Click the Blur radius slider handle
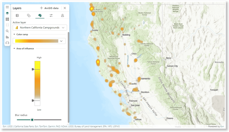Screen dimensions: 229x132 (32, 120)
